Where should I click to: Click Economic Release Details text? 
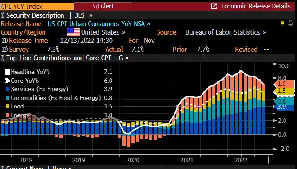click(x=256, y=6)
